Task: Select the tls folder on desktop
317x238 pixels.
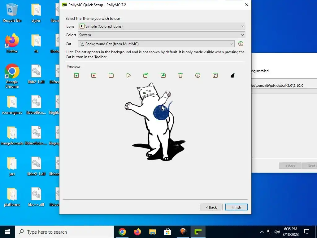Action: 36,43
